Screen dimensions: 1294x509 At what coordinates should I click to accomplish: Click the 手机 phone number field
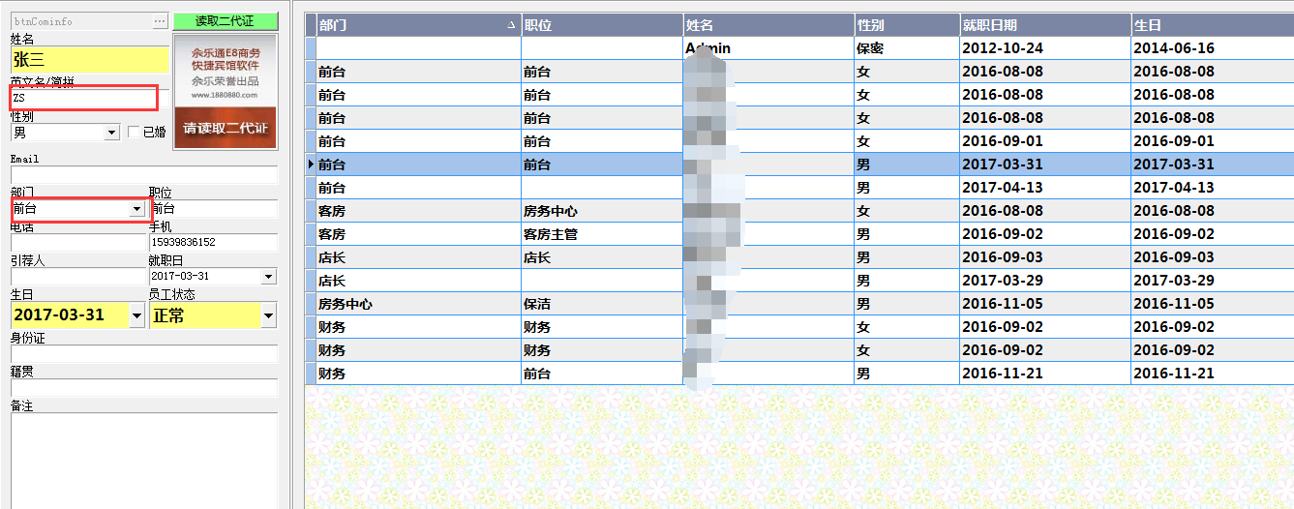(213, 242)
